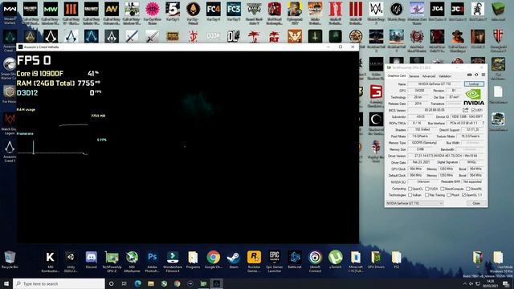
Task: Switch to the Validation tab
Action: click(445, 76)
